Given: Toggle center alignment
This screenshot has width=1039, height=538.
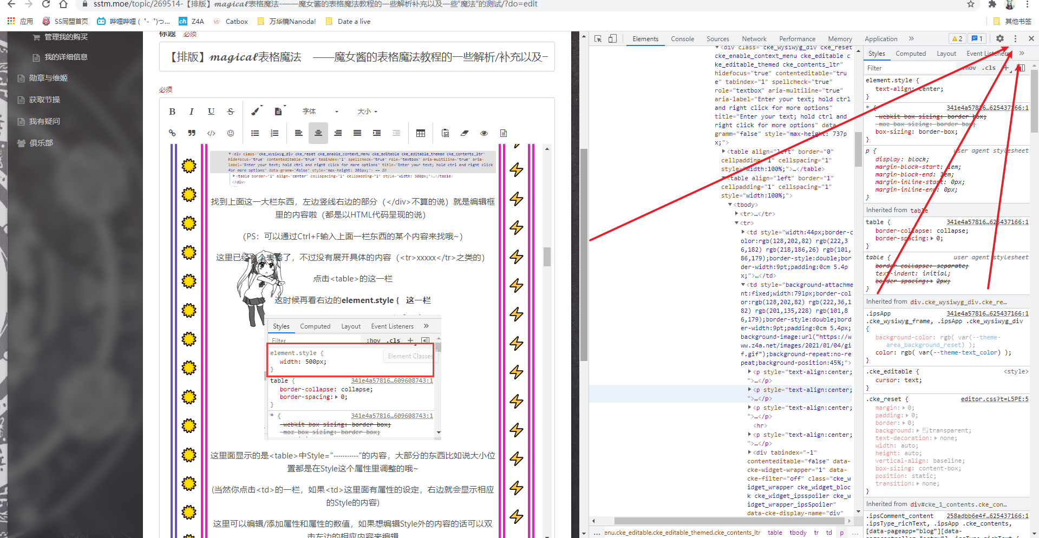Looking at the screenshot, I should [x=318, y=133].
